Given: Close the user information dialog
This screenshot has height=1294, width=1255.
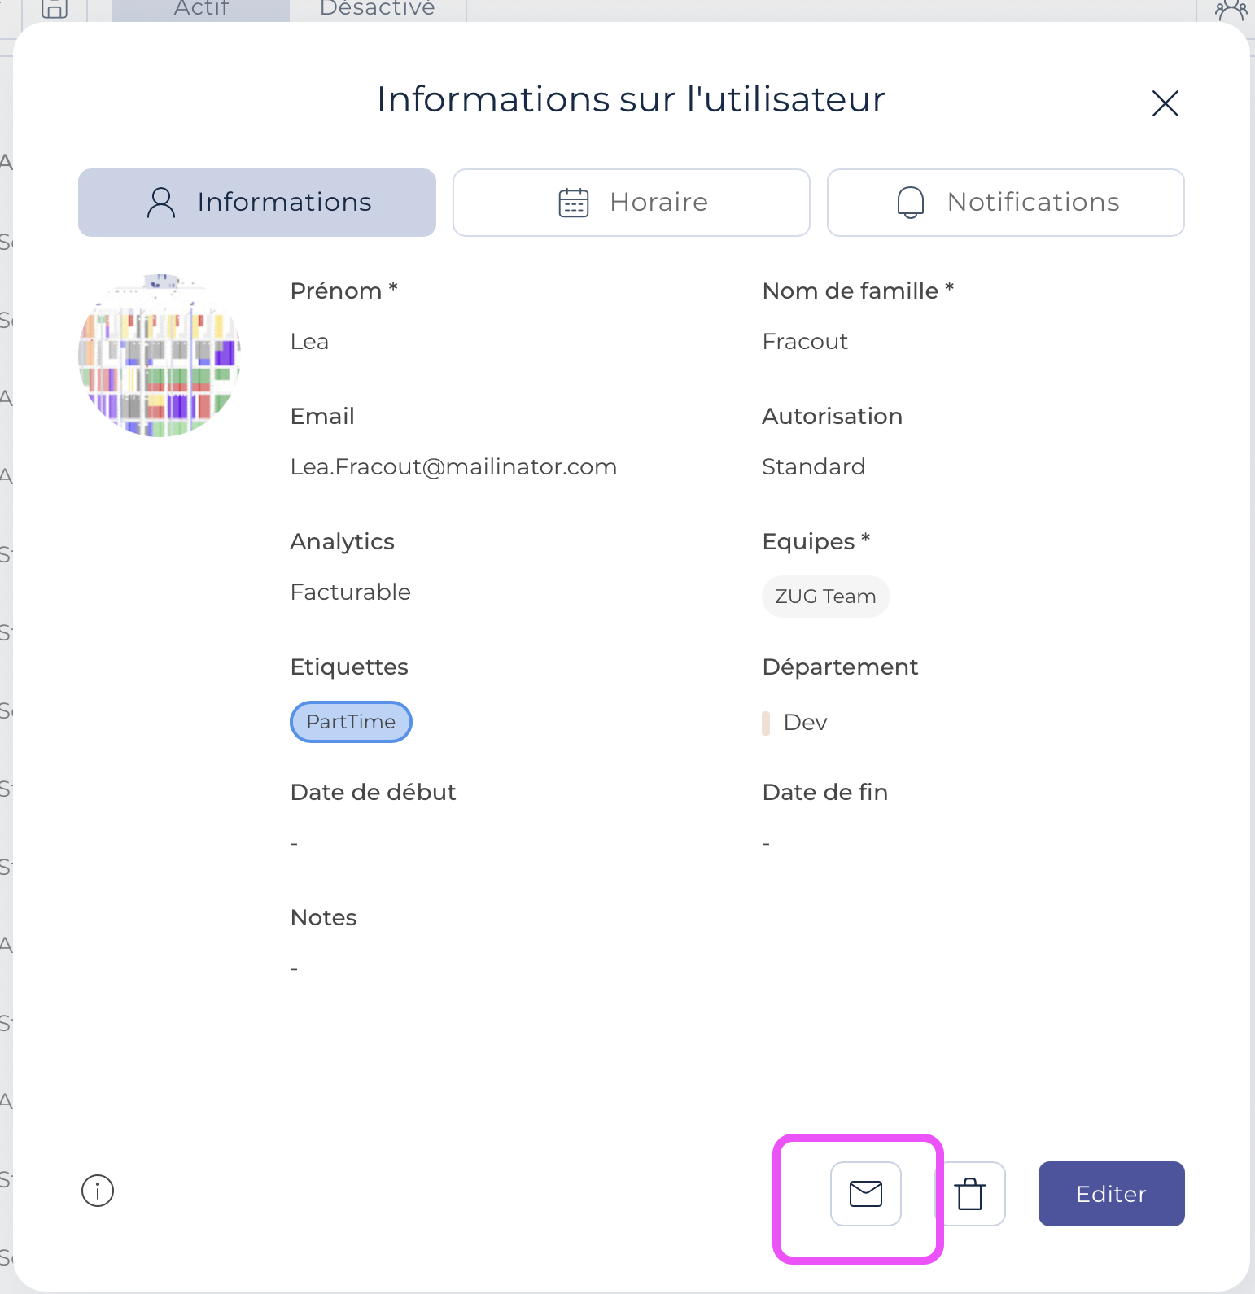Looking at the screenshot, I should coord(1165,103).
